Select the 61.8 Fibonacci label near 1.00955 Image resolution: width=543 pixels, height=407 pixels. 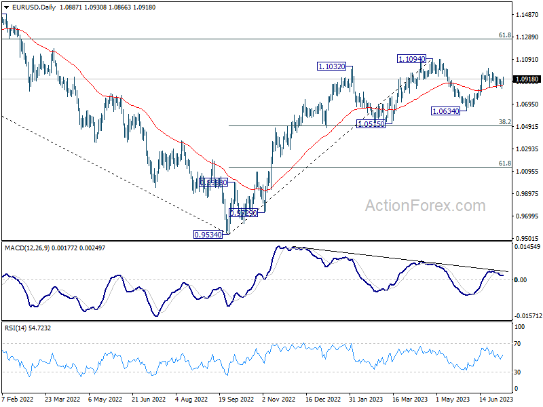pyautogui.click(x=505, y=163)
